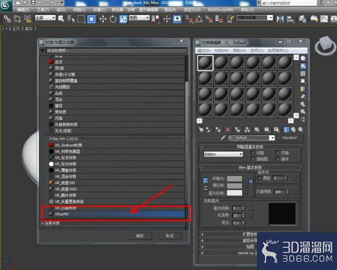Open the 渲染(R) menu
The image size is (337, 270).
pos(170,10)
